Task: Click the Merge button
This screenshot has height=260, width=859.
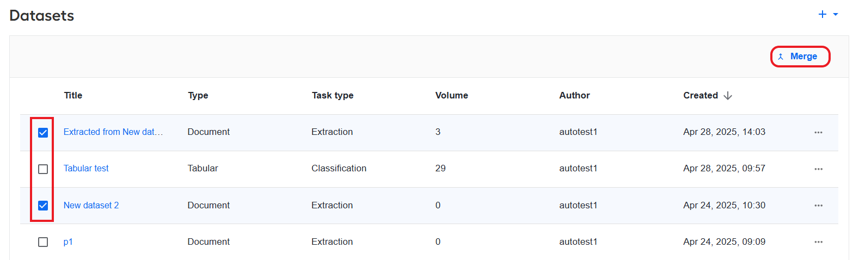Action: [800, 57]
